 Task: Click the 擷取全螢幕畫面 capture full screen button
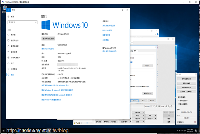[187, 79]
